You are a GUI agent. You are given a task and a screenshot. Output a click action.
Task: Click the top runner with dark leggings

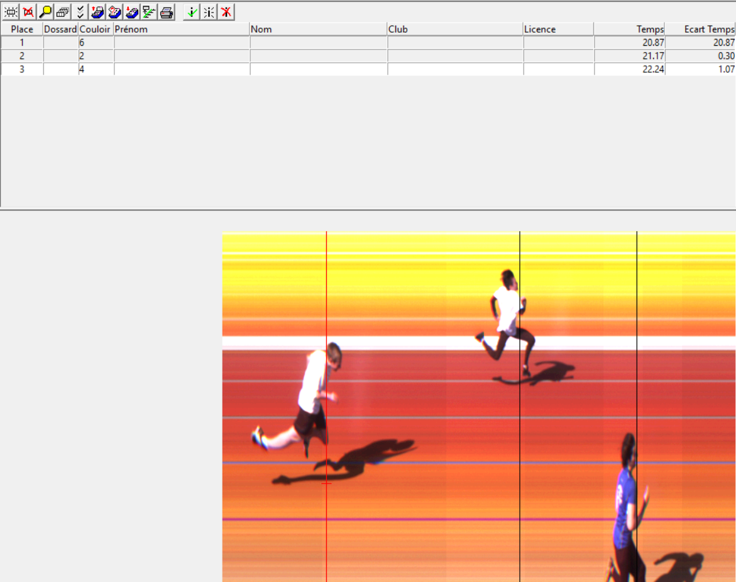[x=507, y=321]
